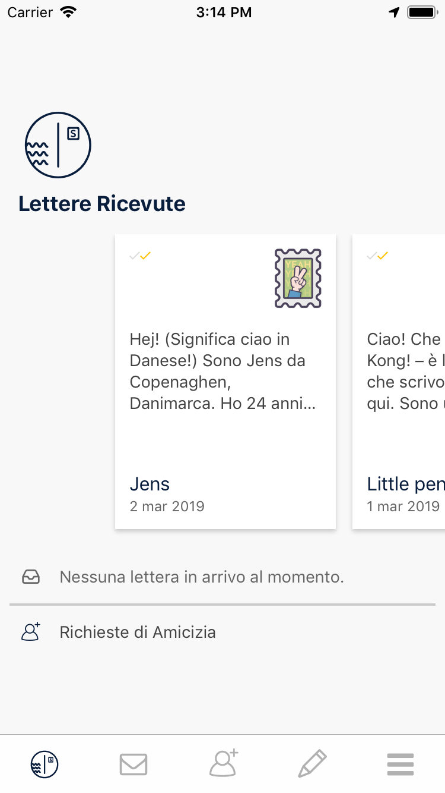Tap the read checkmarks on Little pen's letter

click(378, 256)
